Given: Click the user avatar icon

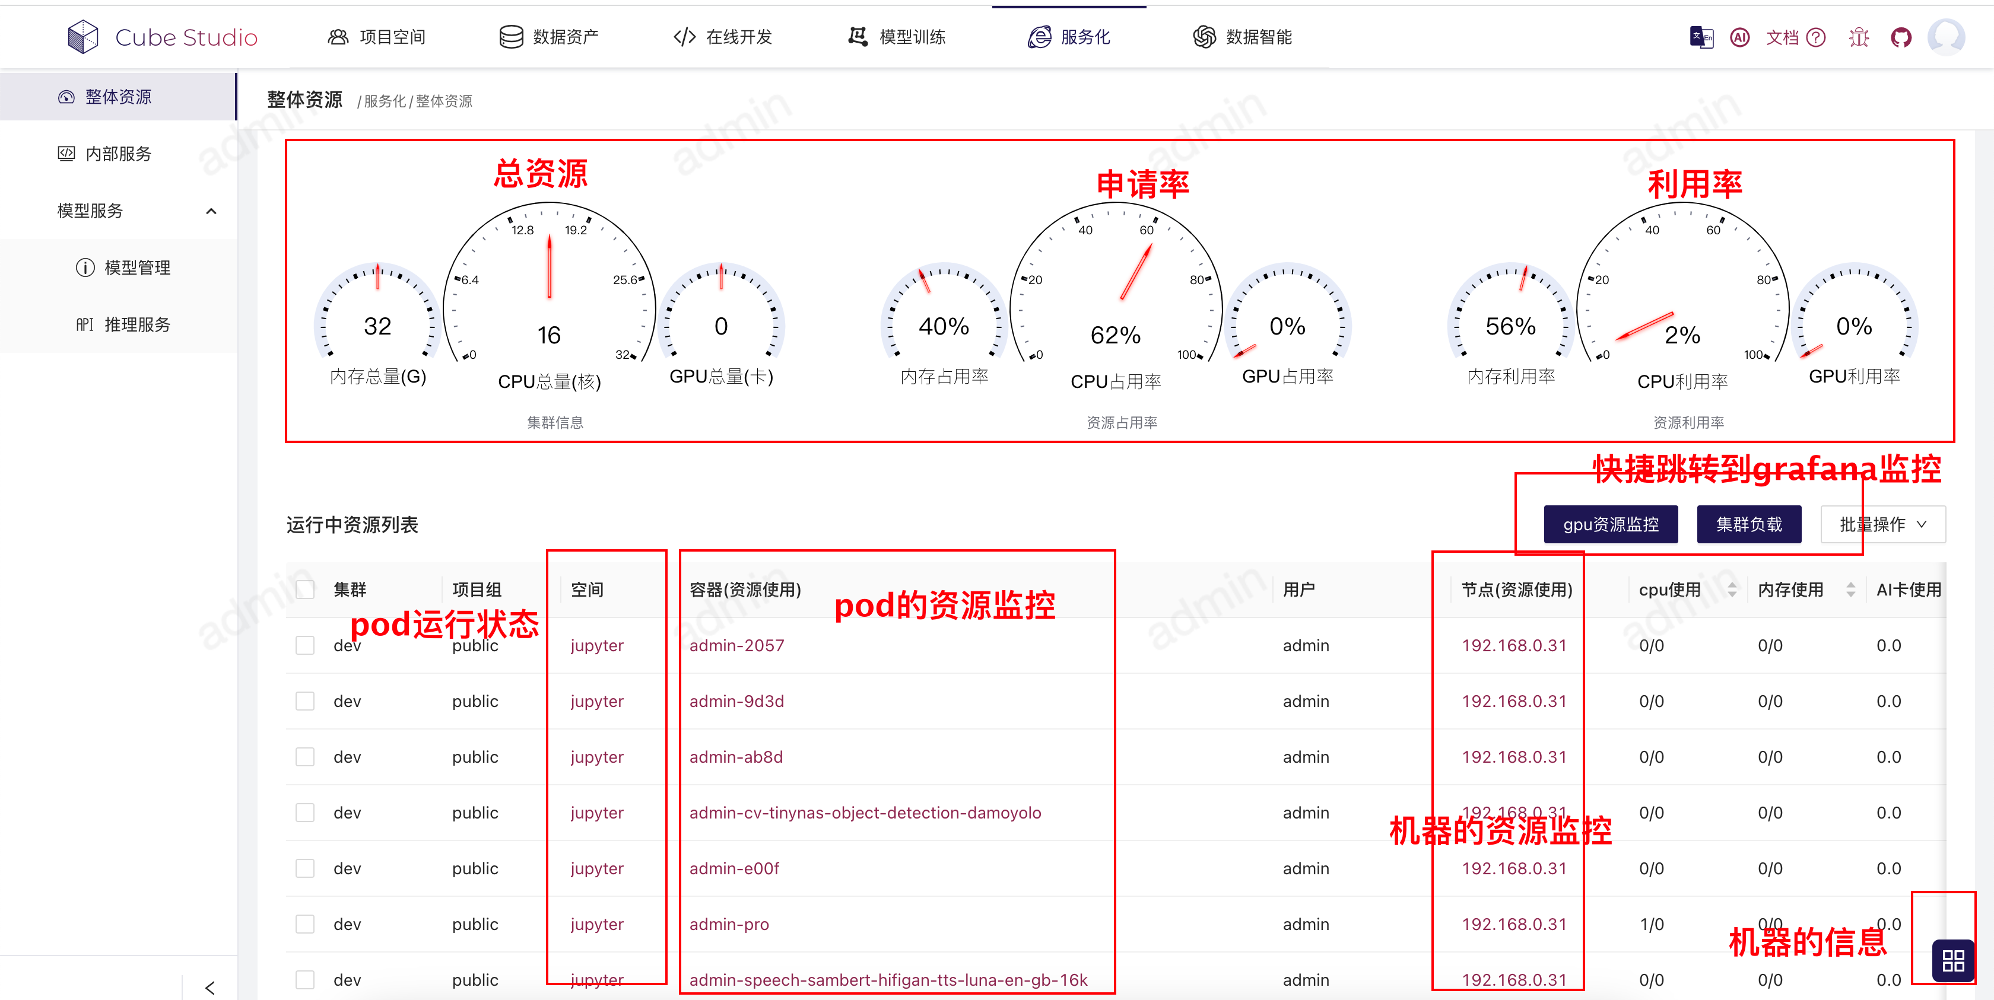Looking at the screenshot, I should (x=1945, y=36).
